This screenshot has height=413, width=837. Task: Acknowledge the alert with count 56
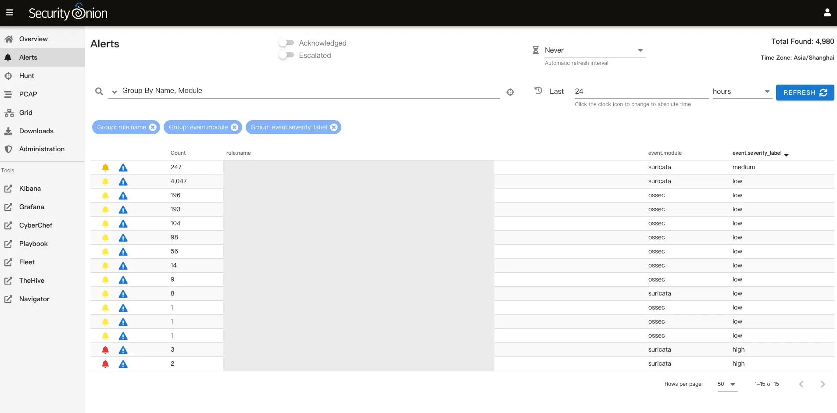click(105, 252)
